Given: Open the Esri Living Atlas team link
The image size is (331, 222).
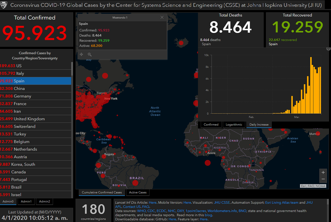Looking at the screenshot, I should 282,203.
